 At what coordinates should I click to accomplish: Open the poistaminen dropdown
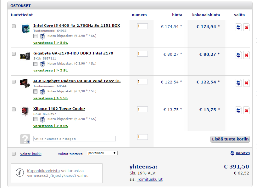(102, 153)
